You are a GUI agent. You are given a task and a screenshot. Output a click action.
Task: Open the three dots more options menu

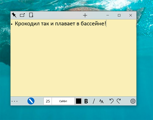point(15,101)
